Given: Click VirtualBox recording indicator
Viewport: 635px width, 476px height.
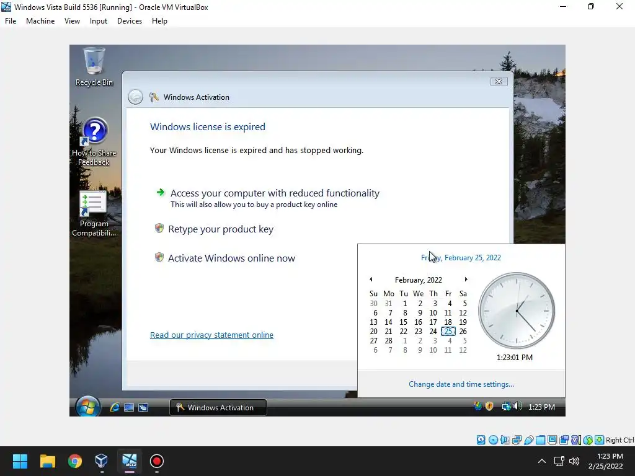Looking at the screenshot, I should (564, 439).
